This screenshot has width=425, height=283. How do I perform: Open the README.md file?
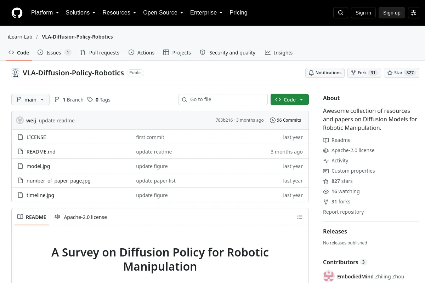click(41, 152)
